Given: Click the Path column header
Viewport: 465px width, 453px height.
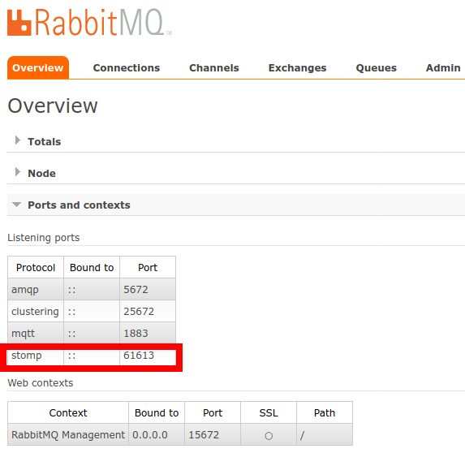Looking at the screenshot, I should coord(325,413).
